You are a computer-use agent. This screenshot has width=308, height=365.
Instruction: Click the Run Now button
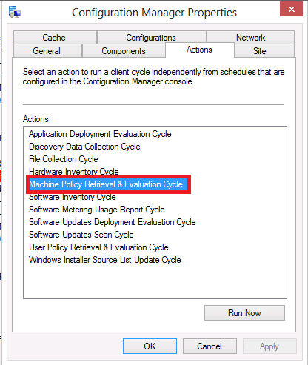click(x=244, y=313)
